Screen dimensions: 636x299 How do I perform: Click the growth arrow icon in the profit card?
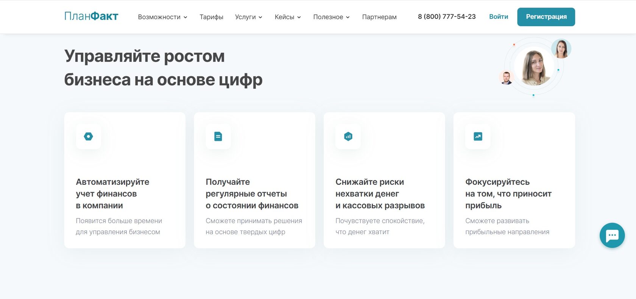pos(478,136)
